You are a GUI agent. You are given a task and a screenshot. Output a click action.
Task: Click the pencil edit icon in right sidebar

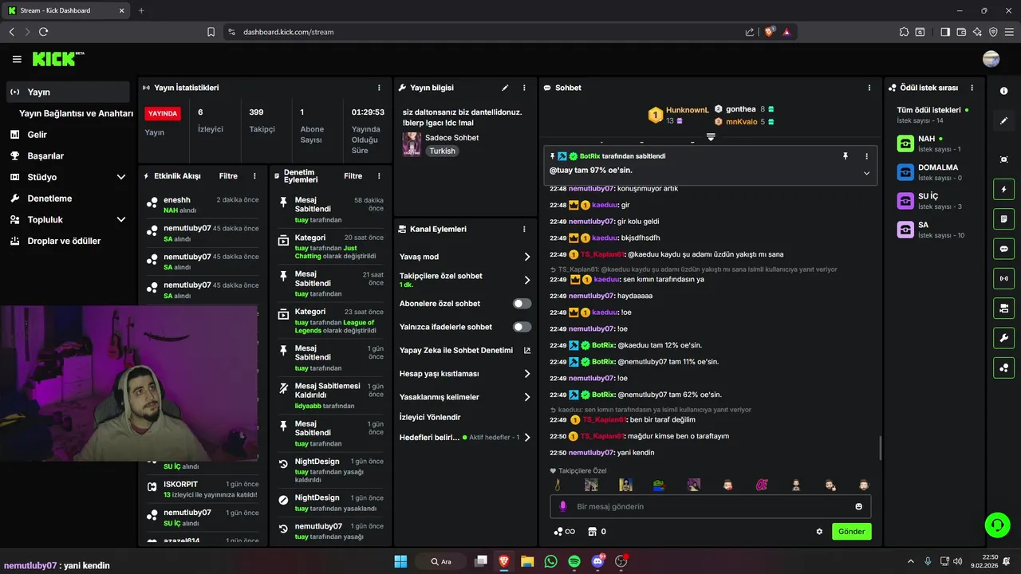tap(1003, 121)
